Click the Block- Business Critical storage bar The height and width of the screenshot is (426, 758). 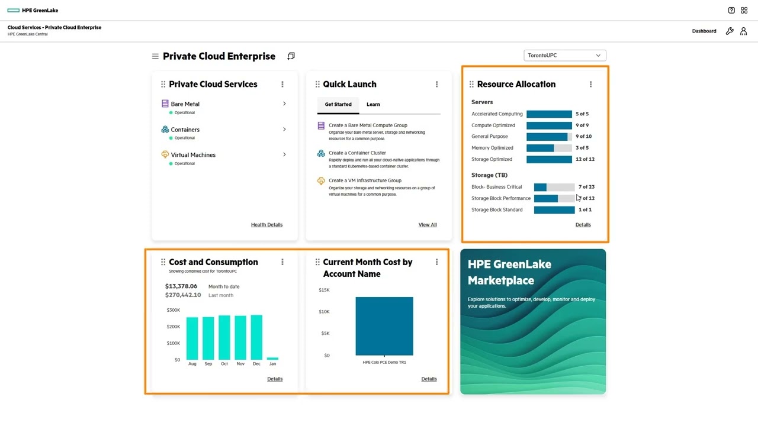coord(554,187)
